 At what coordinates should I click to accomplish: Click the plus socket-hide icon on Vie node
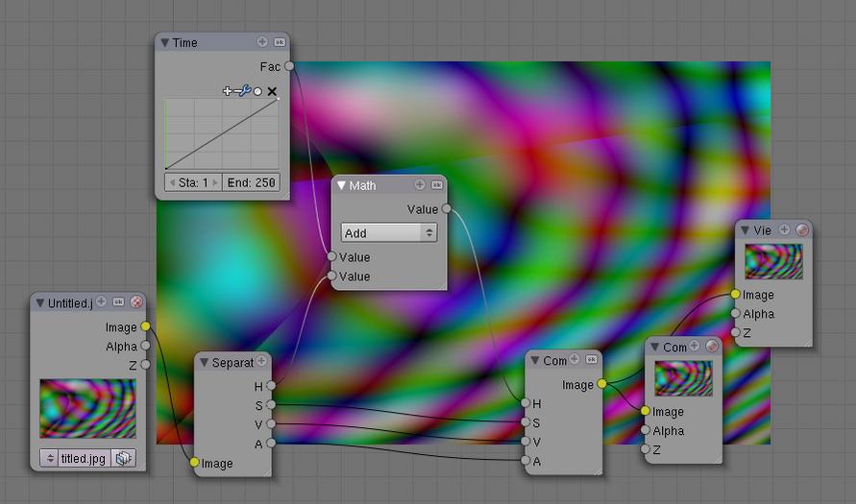pyautogui.click(x=785, y=229)
